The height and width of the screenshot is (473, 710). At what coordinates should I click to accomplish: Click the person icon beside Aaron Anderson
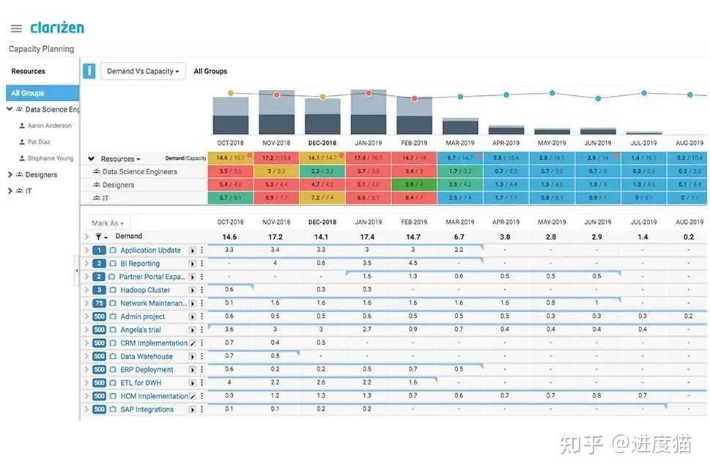[22, 125]
